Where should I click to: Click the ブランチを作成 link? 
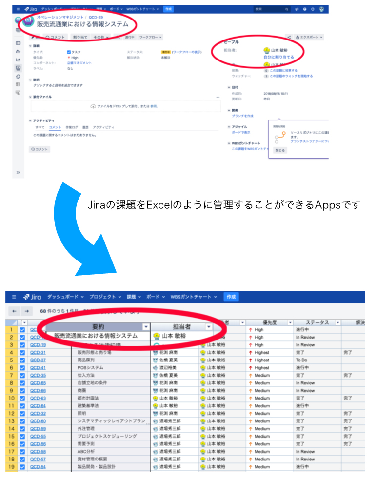242,116
